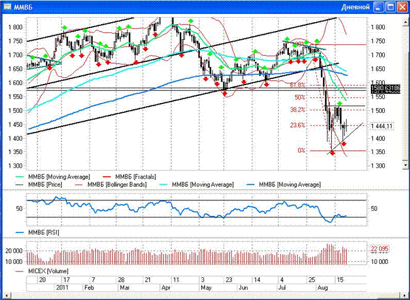Select the ММВБ [RSI] legend entry
This screenshot has width=410, height=300.
point(37,232)
